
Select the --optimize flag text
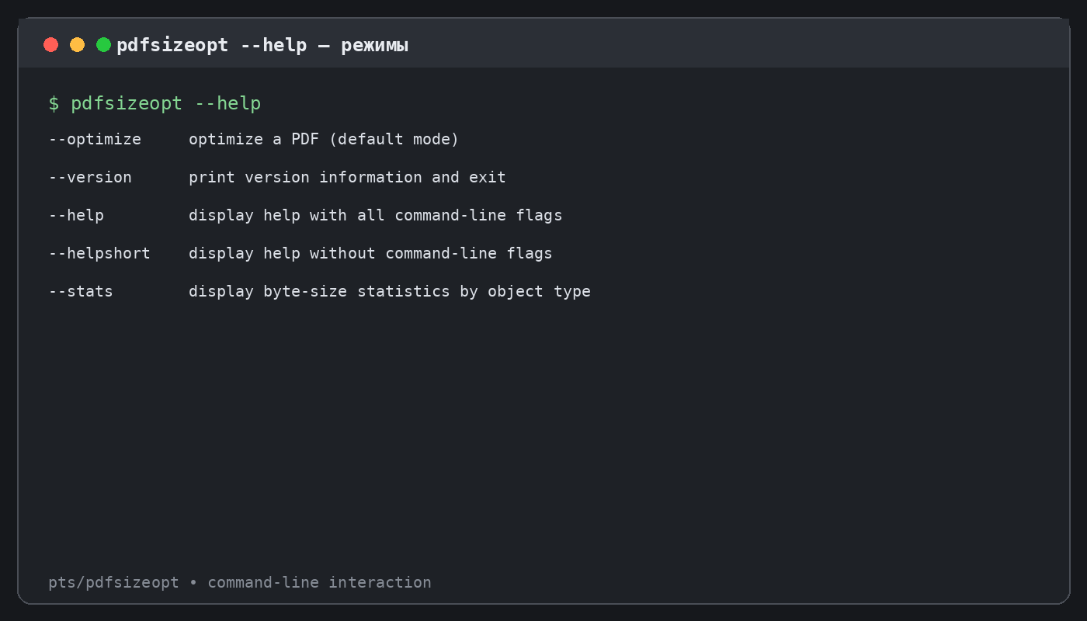95,139
